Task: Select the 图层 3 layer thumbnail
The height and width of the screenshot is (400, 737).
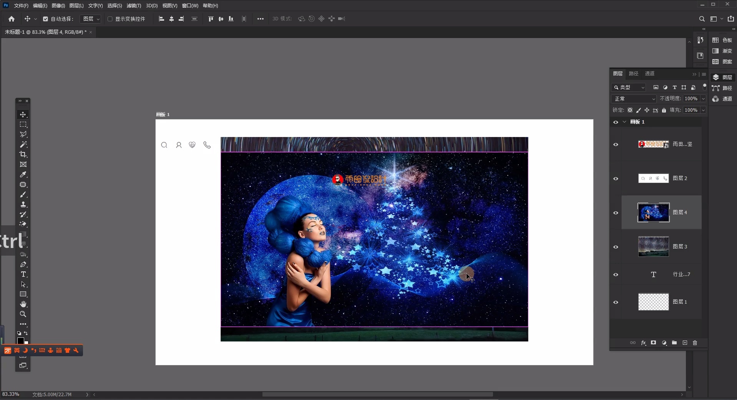Action: (x=653, y=246)
